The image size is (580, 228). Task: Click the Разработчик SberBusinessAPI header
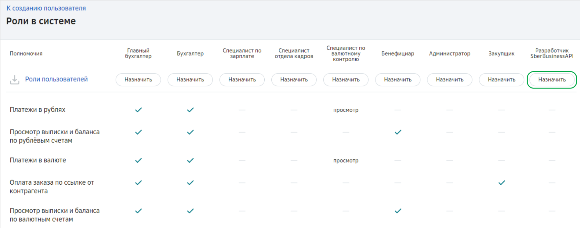coord(552,53)
